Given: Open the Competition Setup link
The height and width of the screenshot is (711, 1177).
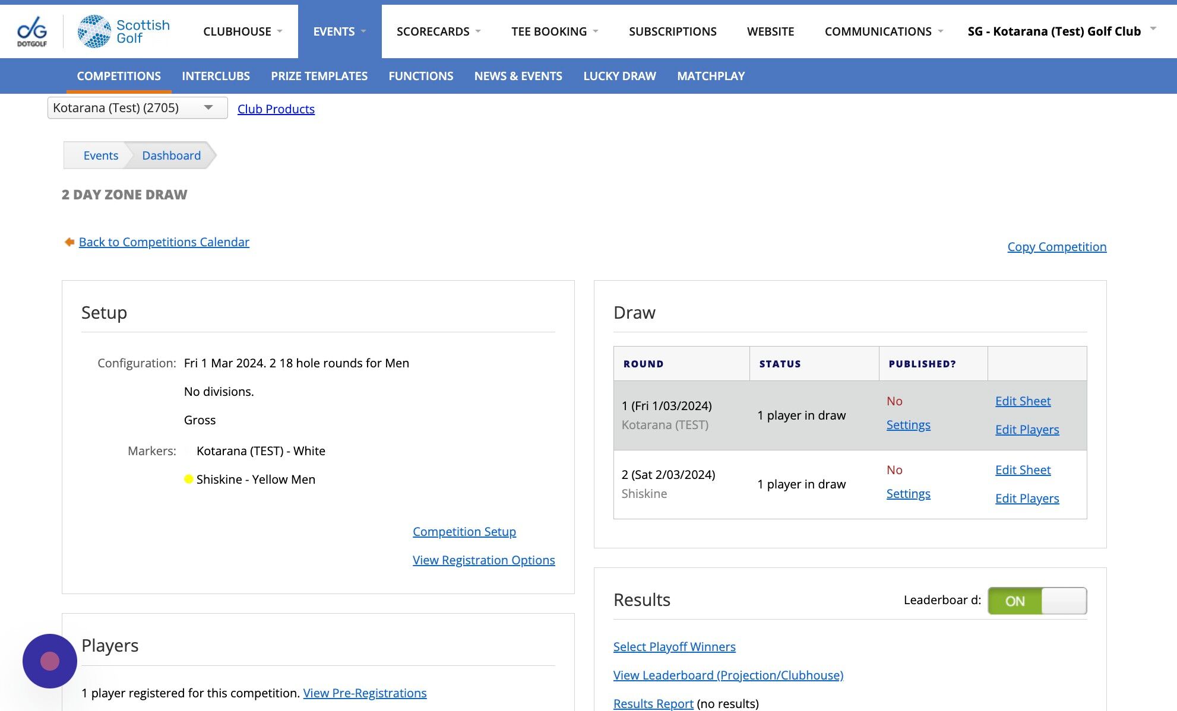Looking at the screenshot, I should pyautogui.click(x=464, y=532).
